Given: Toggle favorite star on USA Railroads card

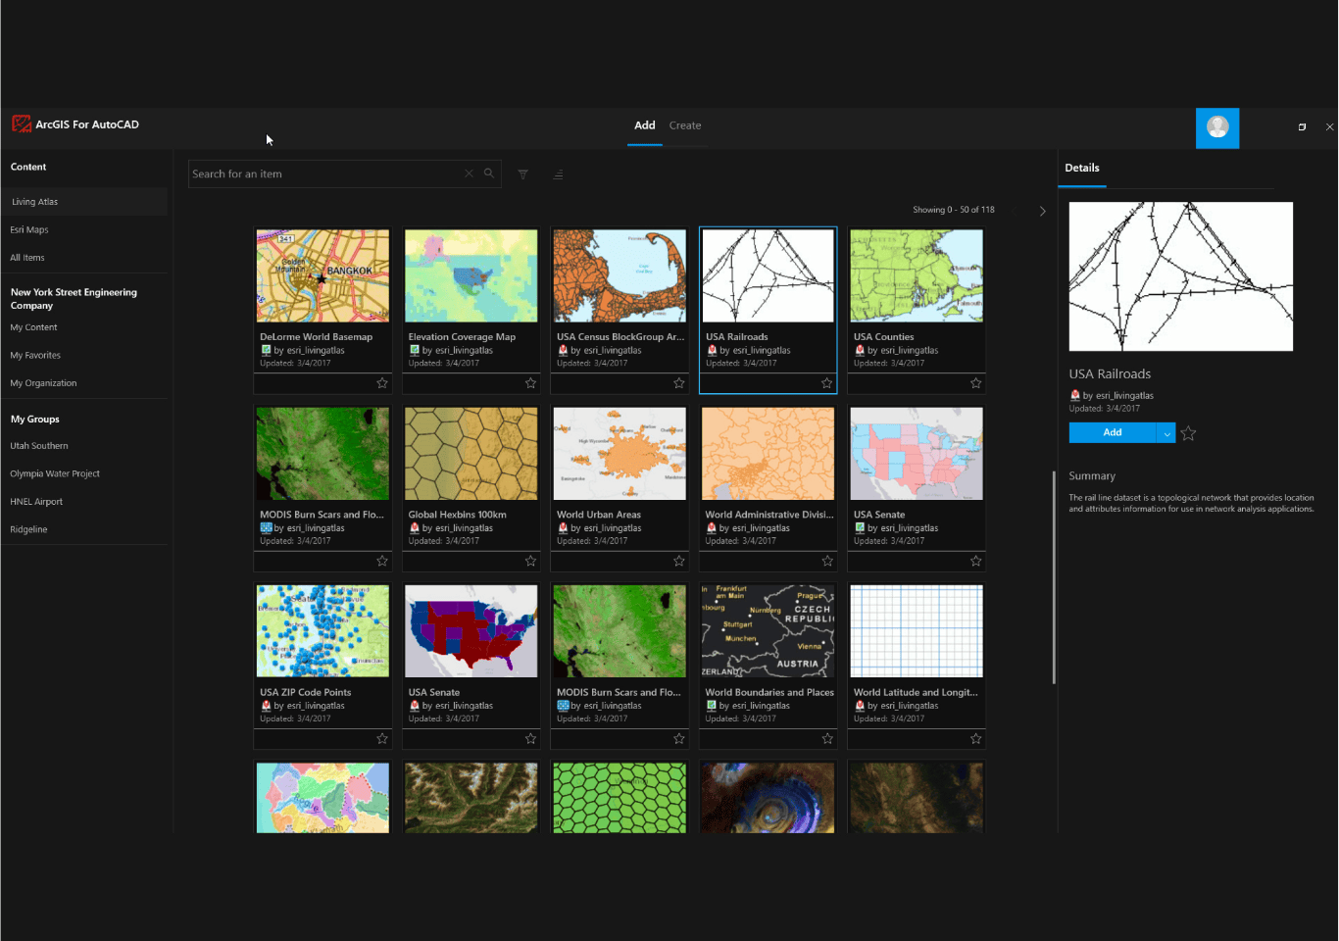Looking at the screenshot, I should 827,383.
